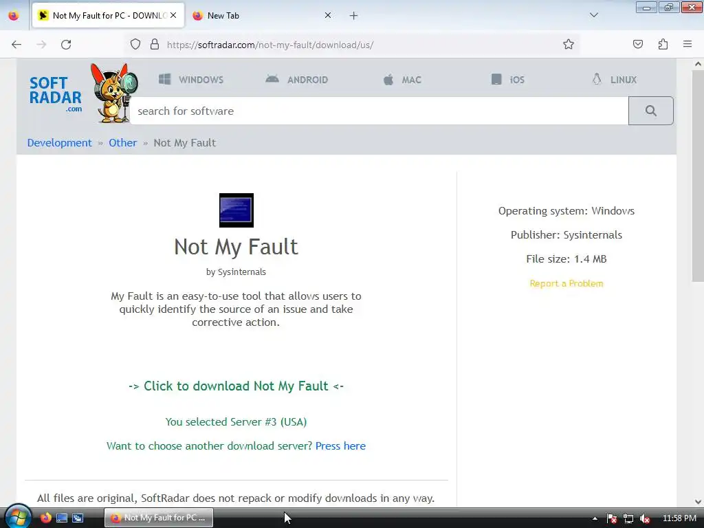
Task: Click the magnifier search button
Action: (x=650, y=111)
